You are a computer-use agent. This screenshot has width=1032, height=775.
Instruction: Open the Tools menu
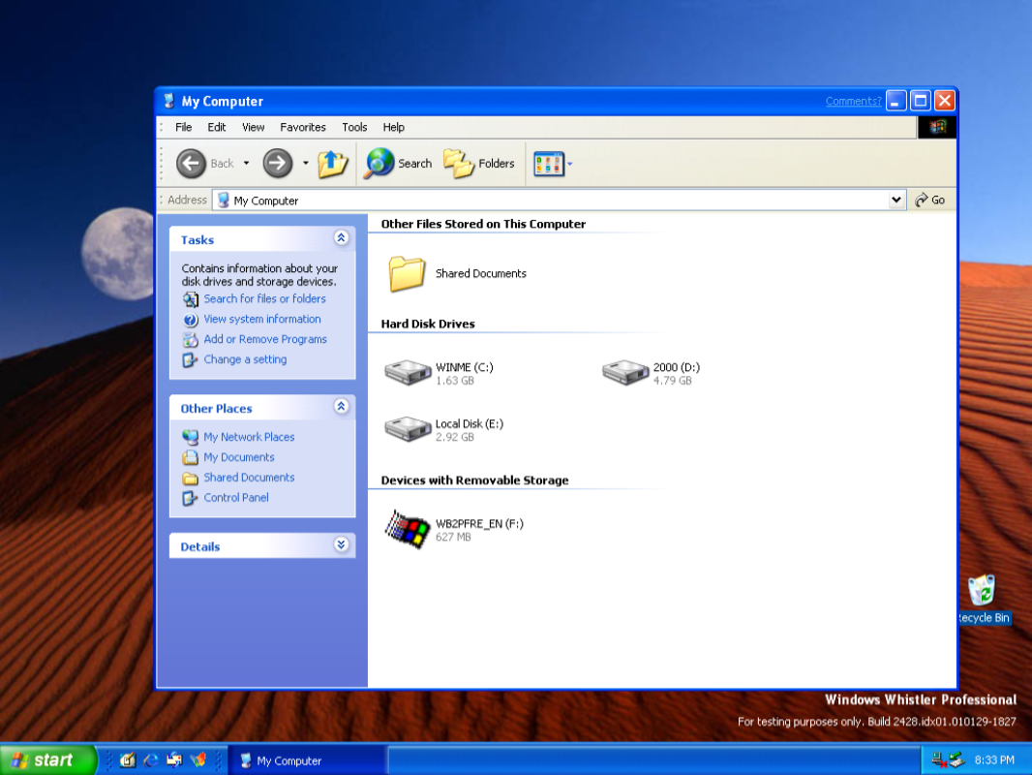click(354, 127)
